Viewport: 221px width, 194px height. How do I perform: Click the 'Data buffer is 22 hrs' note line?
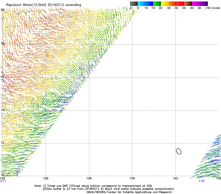pos(108,189)
